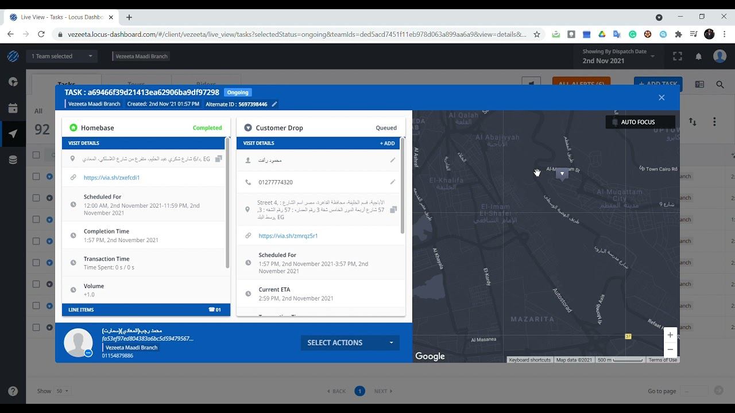Check the sixth task row checkbox
735x413 pixels.
click(x=36, y=284)
